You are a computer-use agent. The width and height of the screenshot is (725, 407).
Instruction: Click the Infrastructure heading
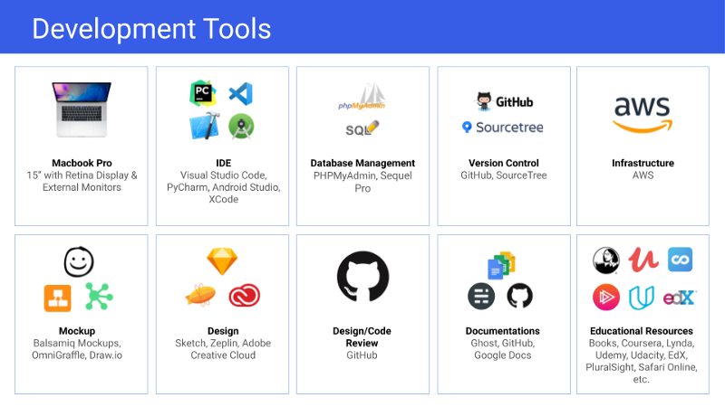pyautogui.click(x=643, y=163)
